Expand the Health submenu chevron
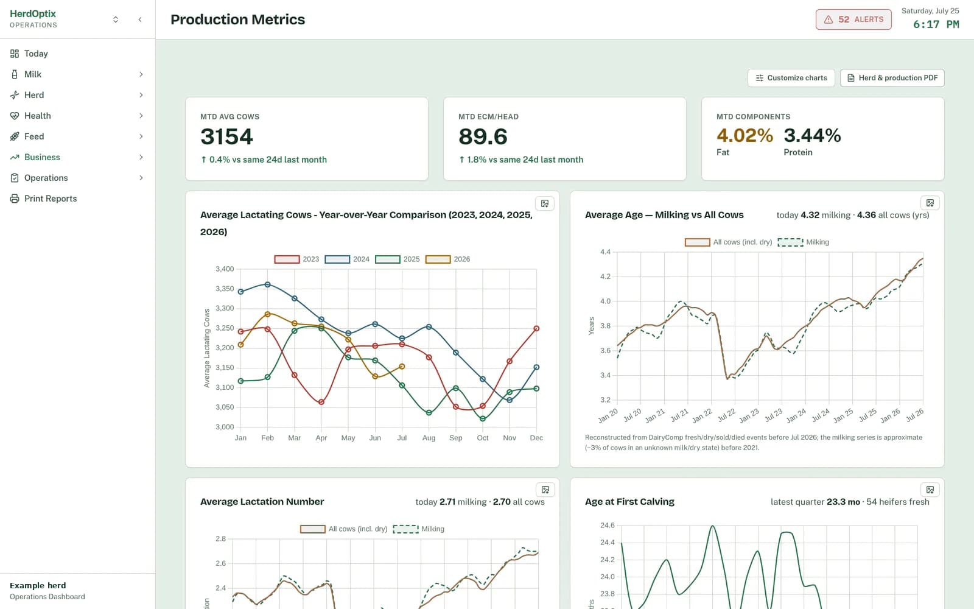The image size is (974, 609). tap(141, 116)
